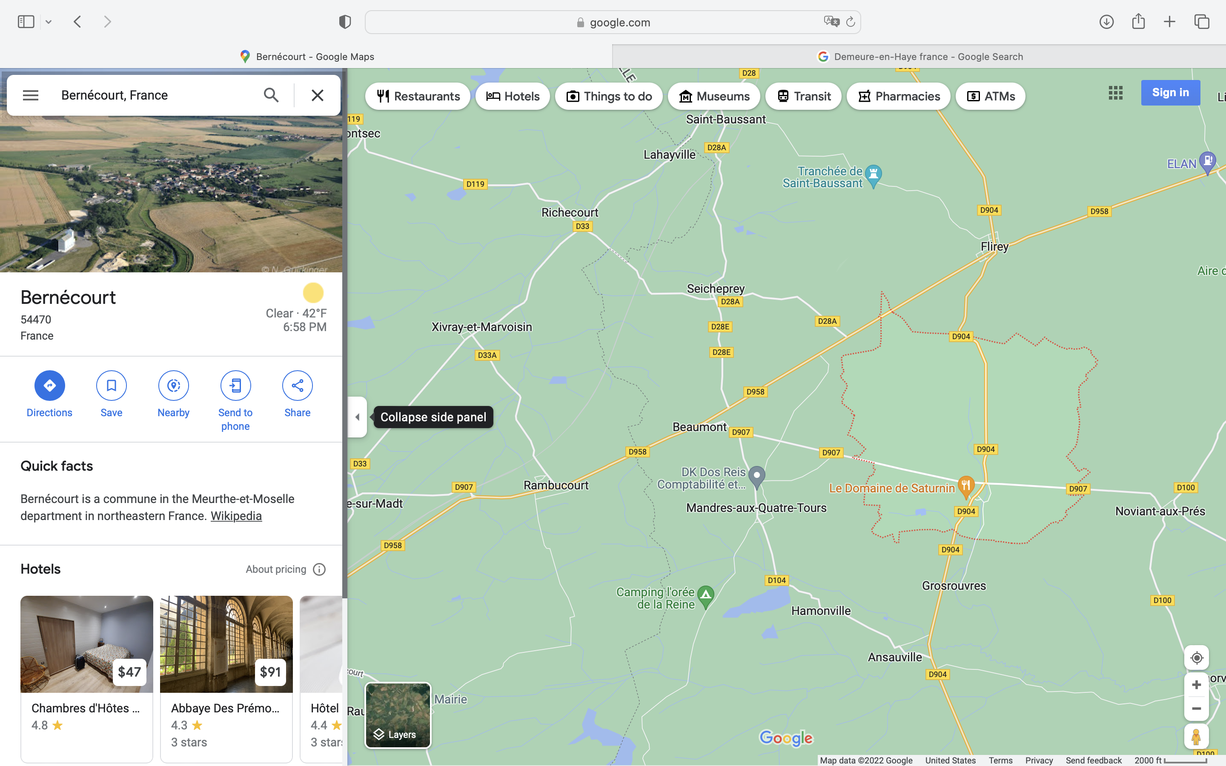Drop the Street View pegman icon
This screenshot has width=1226, height=766.
(x=1196, y=736)
